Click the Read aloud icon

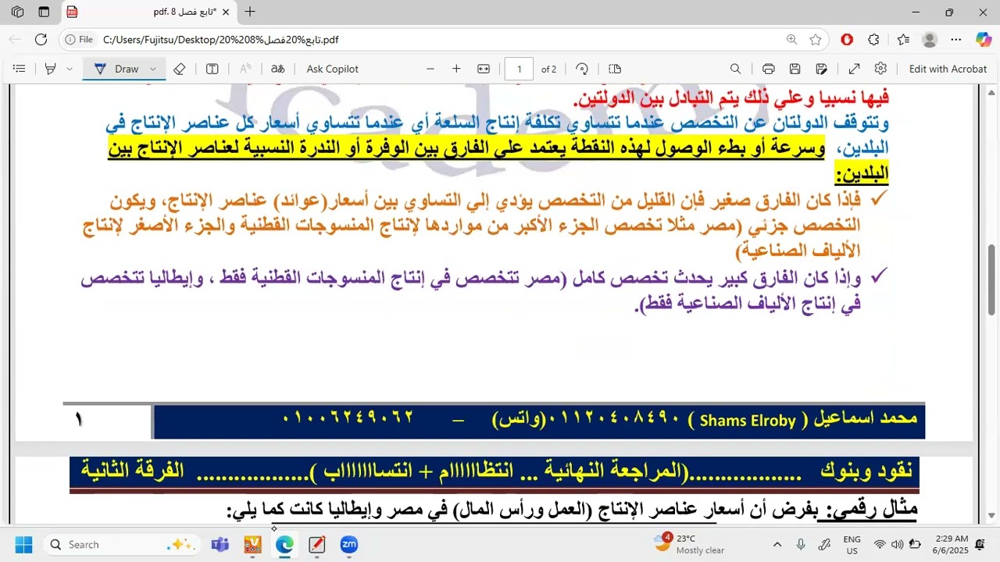[245, 69]
